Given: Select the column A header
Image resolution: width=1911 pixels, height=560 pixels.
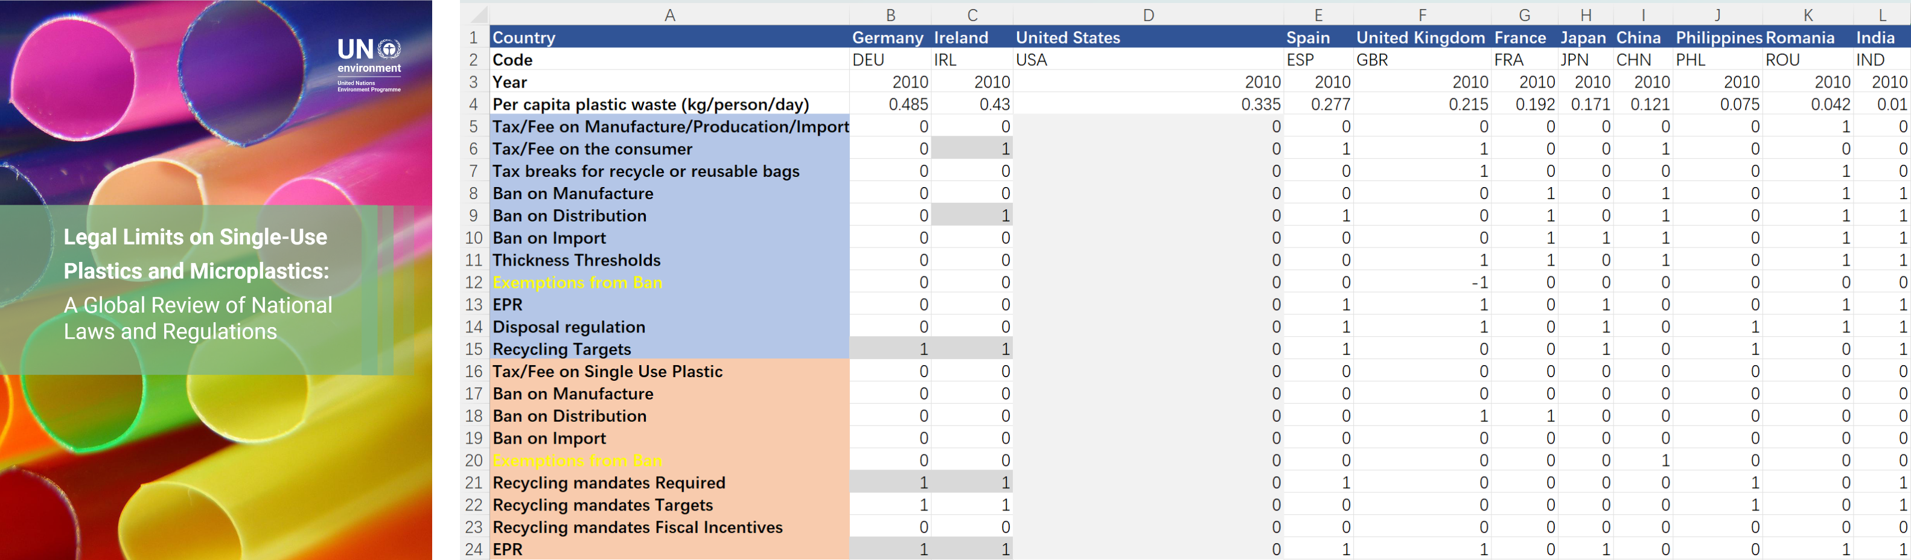Looking at the screenshot, I should pos(669,16).
